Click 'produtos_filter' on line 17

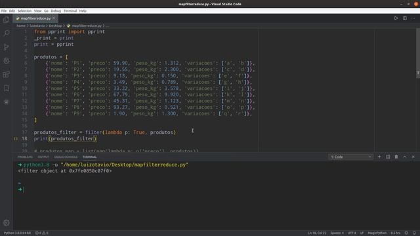(x=55, y=132)
